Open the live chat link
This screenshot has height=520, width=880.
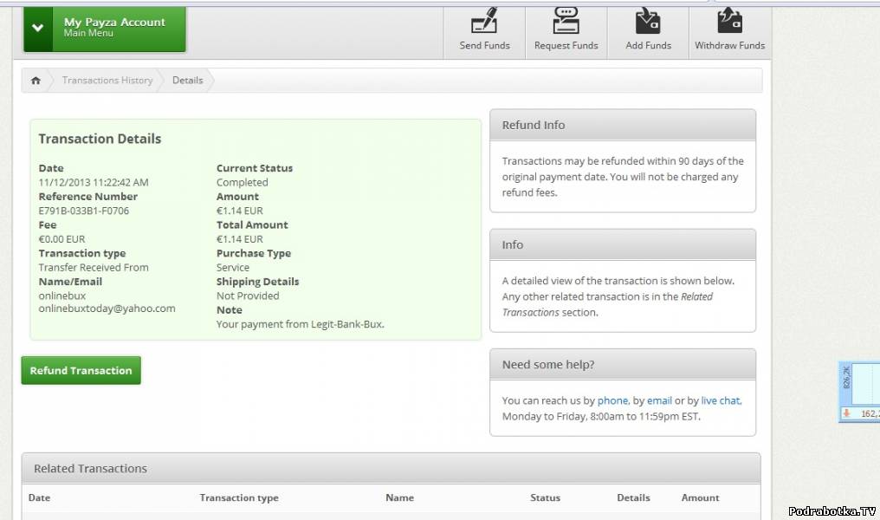(721, 400)
